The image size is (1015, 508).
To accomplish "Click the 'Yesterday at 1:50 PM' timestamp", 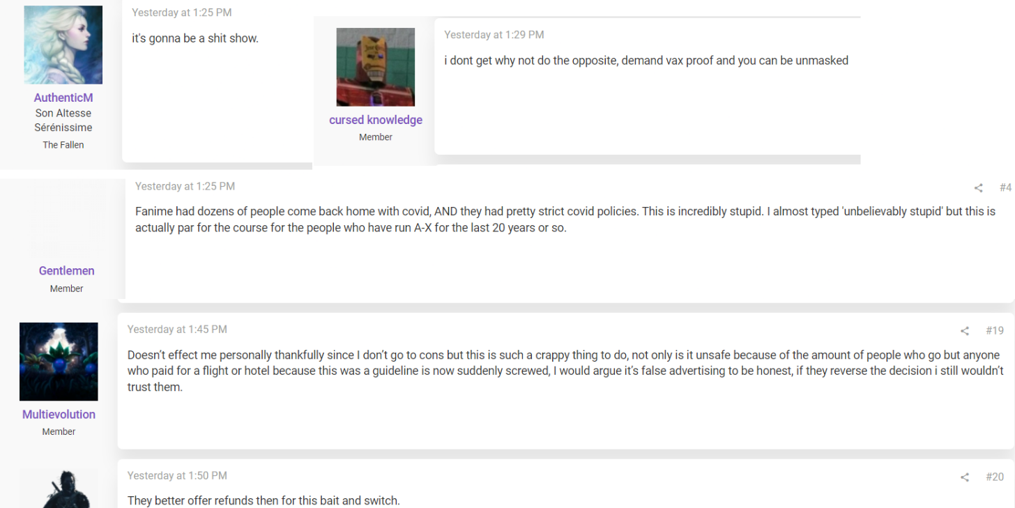I will point(177,476).
